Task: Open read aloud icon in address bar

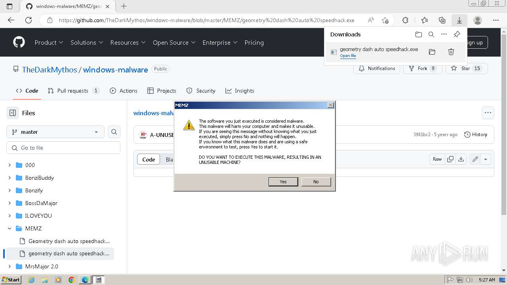Action: [x=371, y=20]
